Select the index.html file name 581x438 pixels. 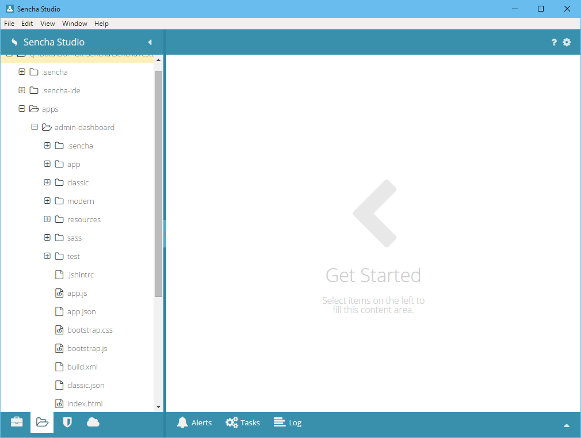(x=85, y=403)
